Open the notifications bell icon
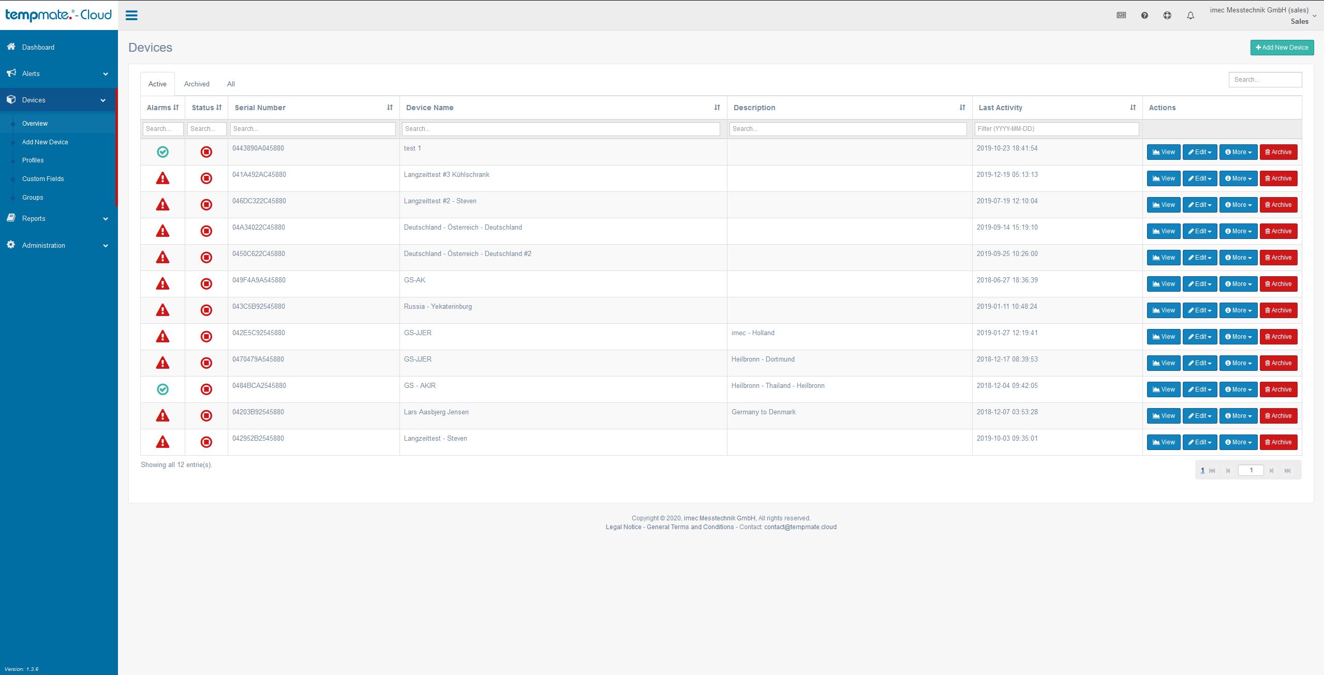The width and height of the screenshot is (1324, 675). (1190, 16)
